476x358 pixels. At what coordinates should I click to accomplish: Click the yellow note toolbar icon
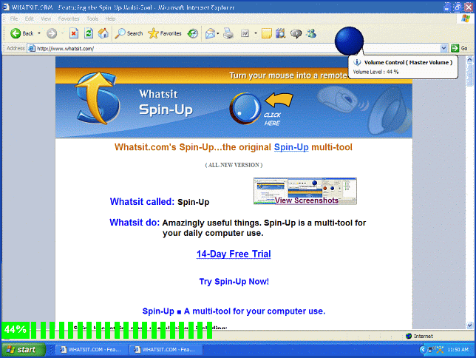267,33
